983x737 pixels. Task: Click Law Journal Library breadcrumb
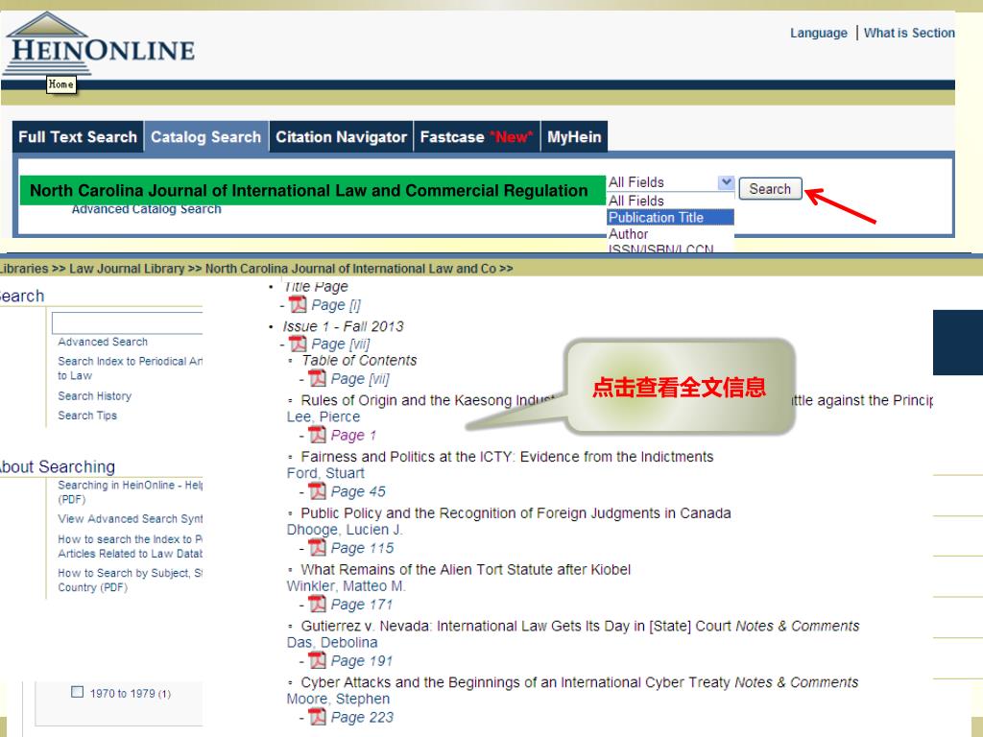click(127, 269)
